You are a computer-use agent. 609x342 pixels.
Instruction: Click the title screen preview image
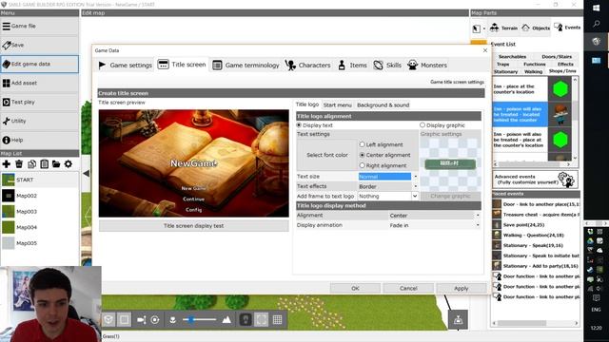[193, 163]
